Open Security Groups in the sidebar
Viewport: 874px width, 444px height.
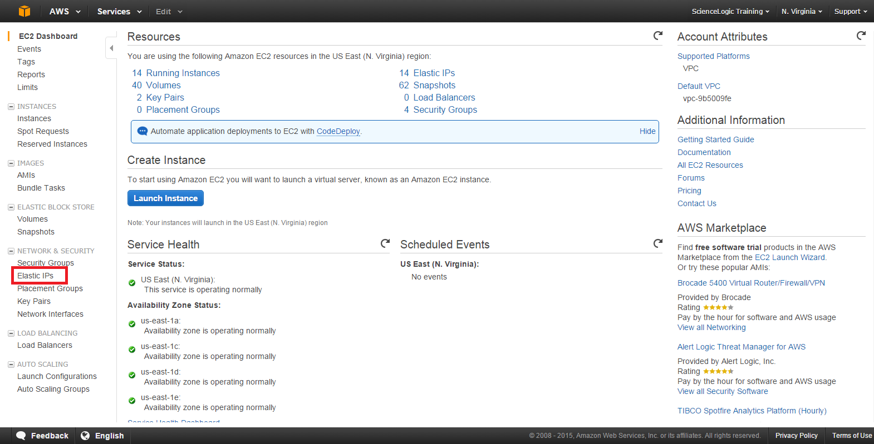pos(46,263)
